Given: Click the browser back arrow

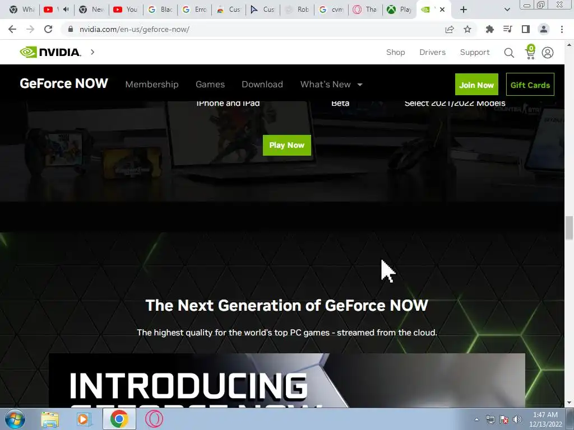Looking at the screenshot, I should tap(12, 29).
